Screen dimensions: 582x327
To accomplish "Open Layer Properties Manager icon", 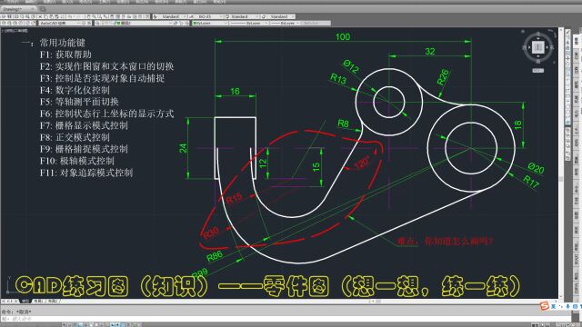I will [97, 23].
